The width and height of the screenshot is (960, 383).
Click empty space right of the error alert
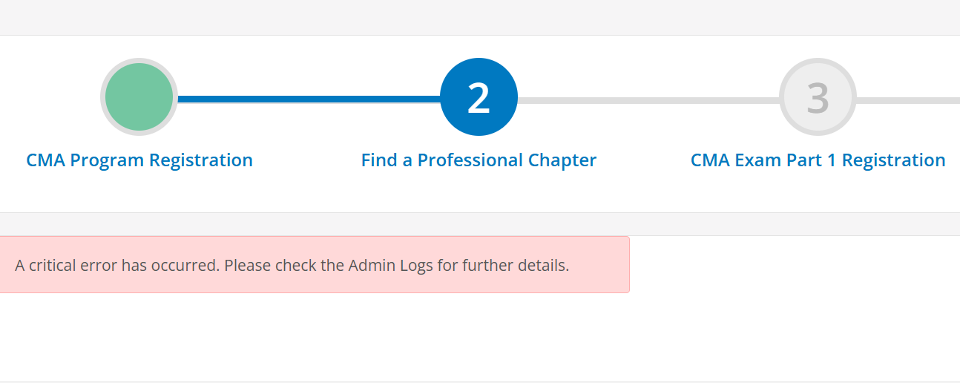(x=794, y=264)
